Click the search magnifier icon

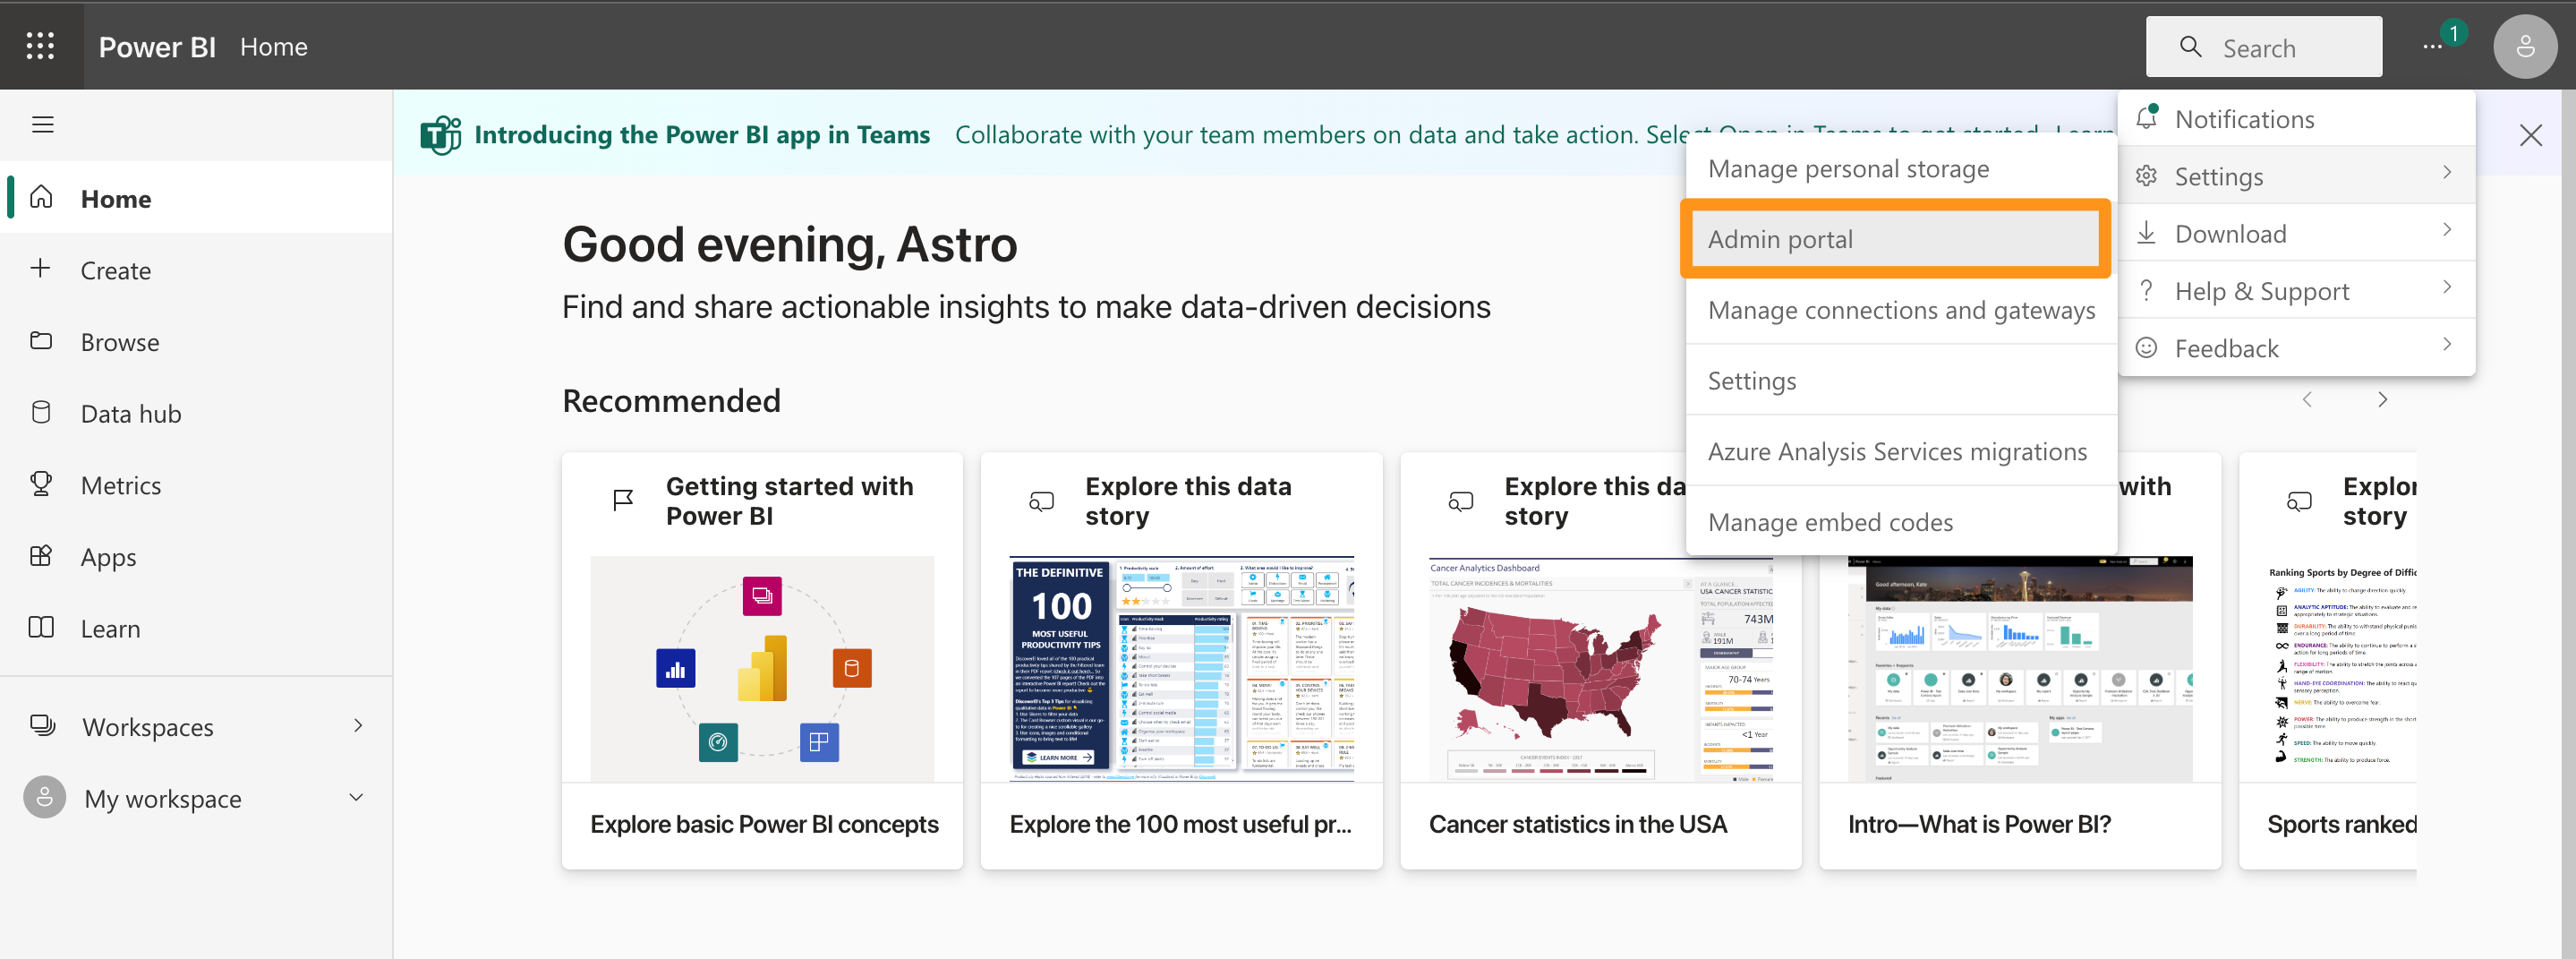pyautogui.click(x=2190, y=47)
